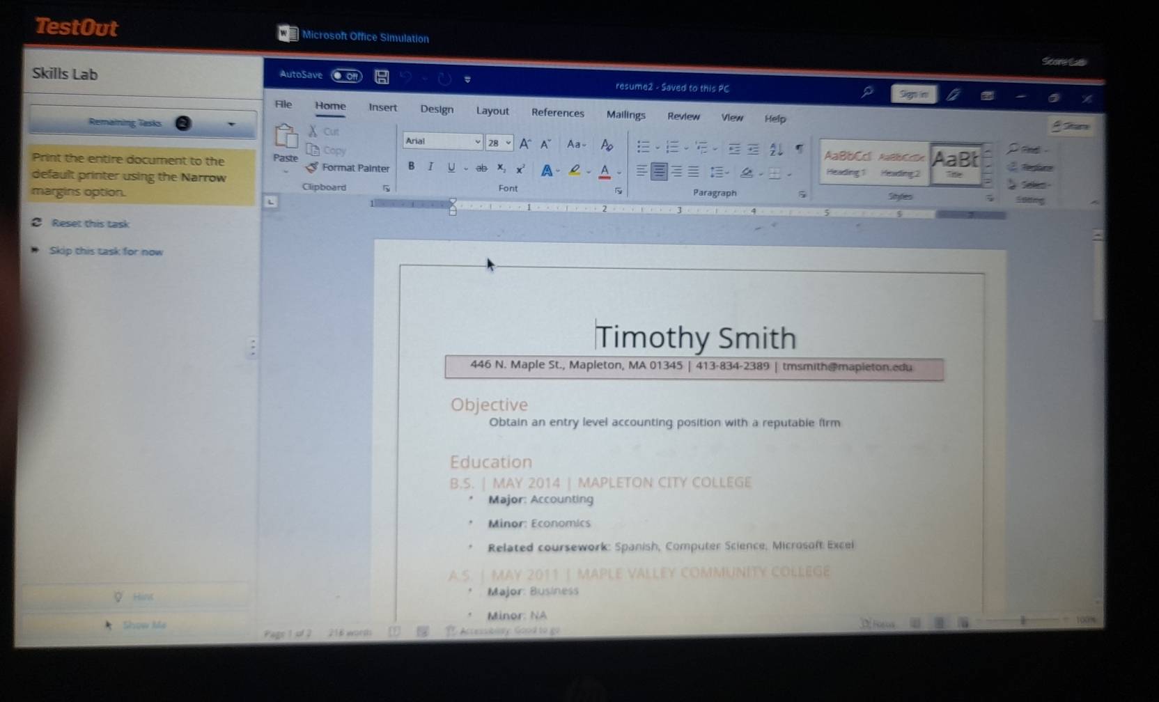
Task: Click the Save icon in Quick Access Toolbar
Action: [x=381, y=77]
